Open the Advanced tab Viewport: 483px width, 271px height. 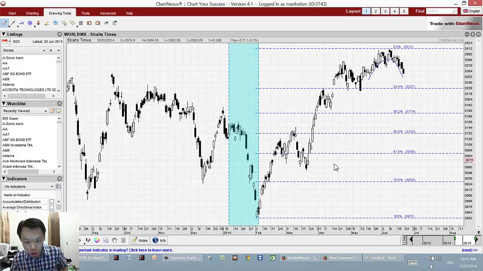108,13
